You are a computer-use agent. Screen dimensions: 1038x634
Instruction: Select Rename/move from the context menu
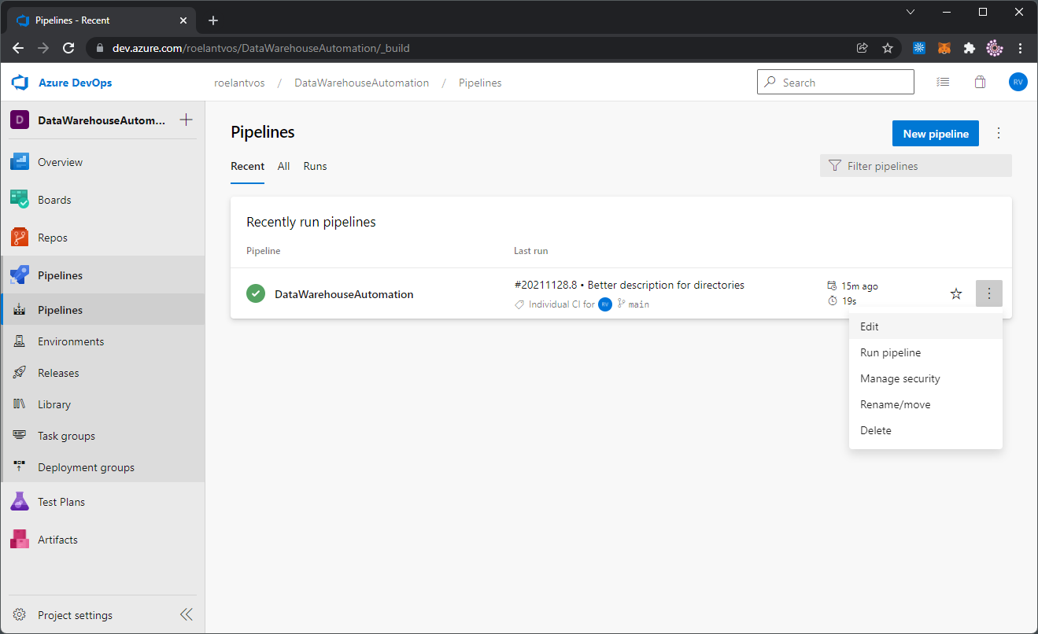(895, 404)
